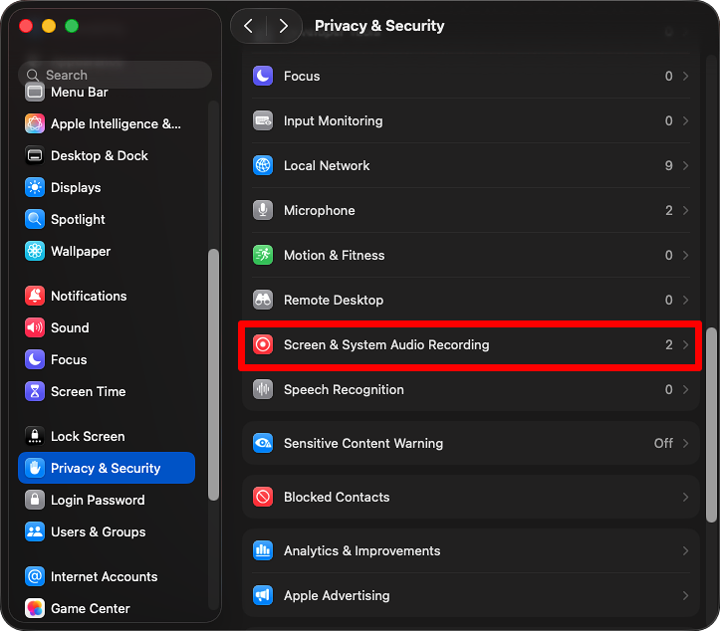Click the Analytics & Improvements chart icon

[263, 550]
